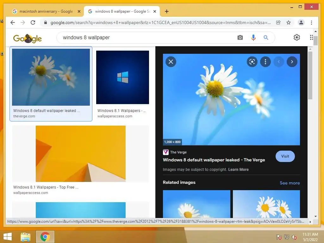Bookmark this page with star icon

[289, 22]
